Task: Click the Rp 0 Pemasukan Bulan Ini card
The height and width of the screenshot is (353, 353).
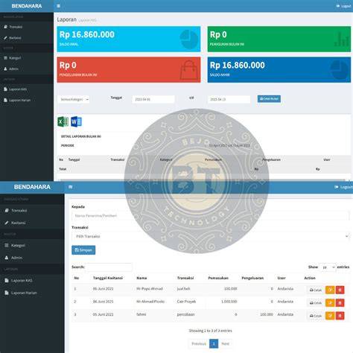Action: tap(279, 39)
